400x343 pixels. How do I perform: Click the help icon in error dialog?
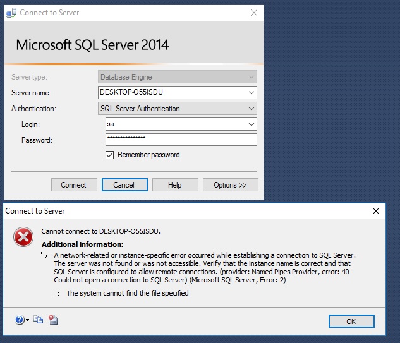pyautogui.click(x=20, y=320)
